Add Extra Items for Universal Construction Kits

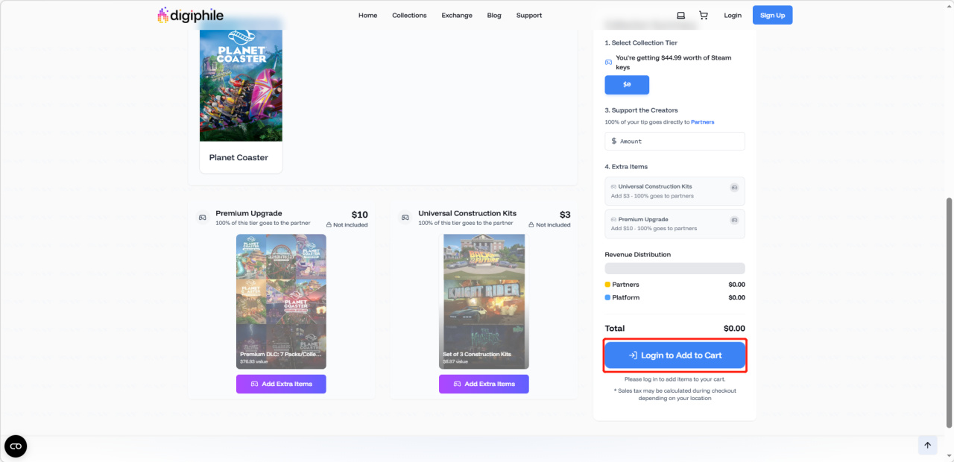[484, 384]
